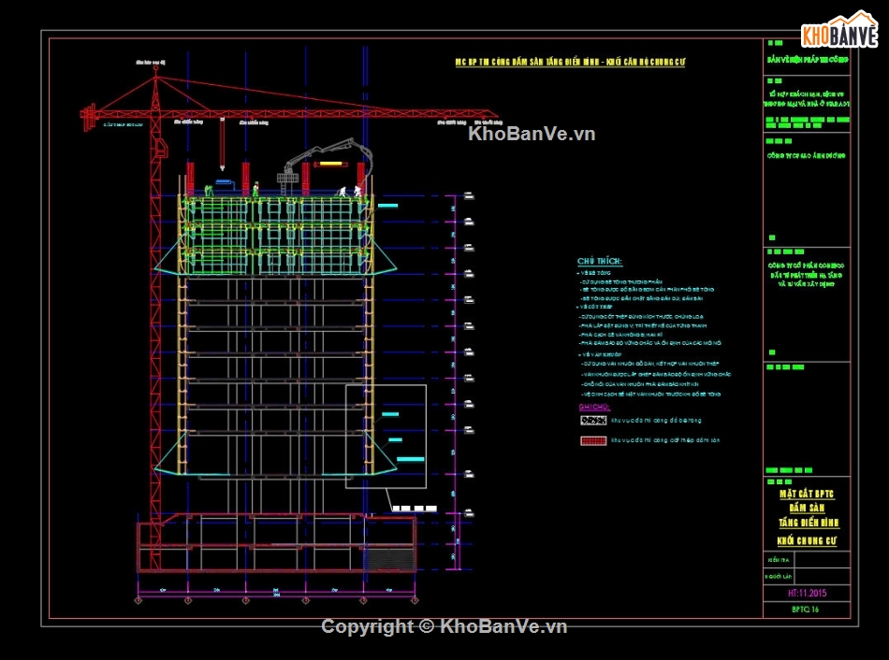Select the "PHẢI CẠO HẾT VẢY KHÔNG BỊ HAN RỈ" note line
Screen dimensions: 889x660
click(x=620, y=335)
